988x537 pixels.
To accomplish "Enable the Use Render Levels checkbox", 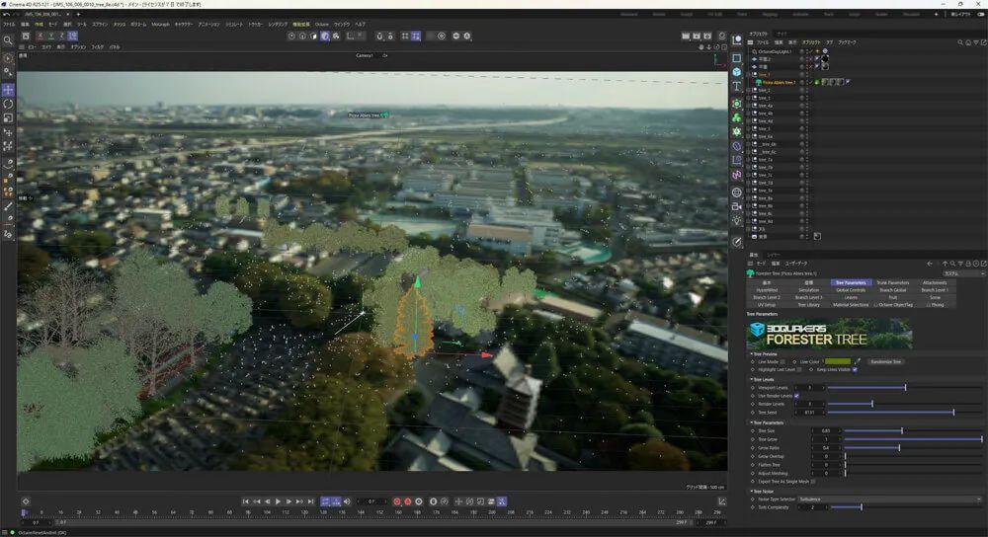I will click(x=796, y=396).
